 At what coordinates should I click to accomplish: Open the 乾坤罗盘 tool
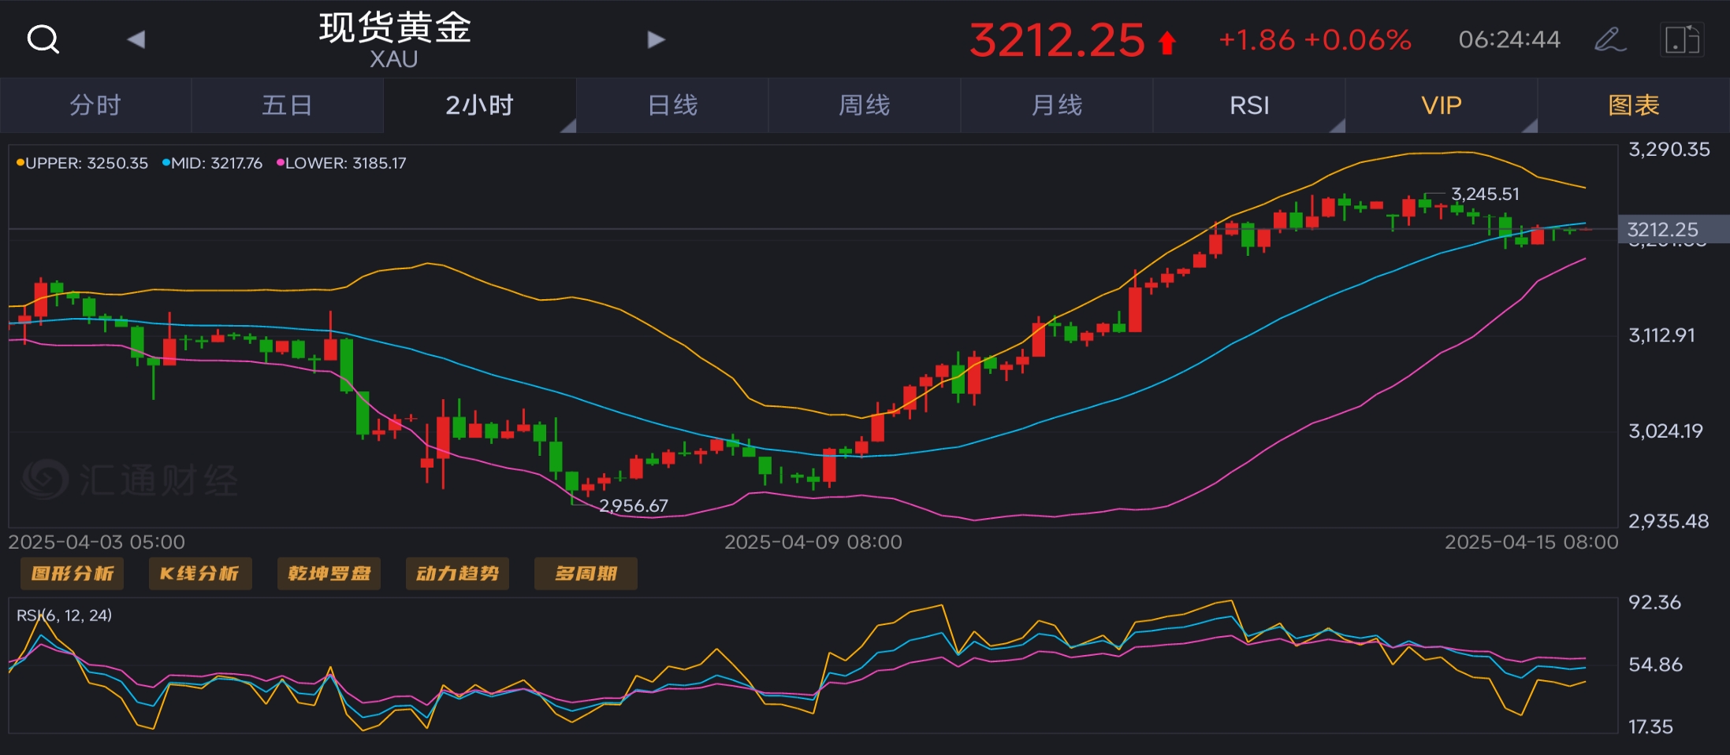(329, 573)
